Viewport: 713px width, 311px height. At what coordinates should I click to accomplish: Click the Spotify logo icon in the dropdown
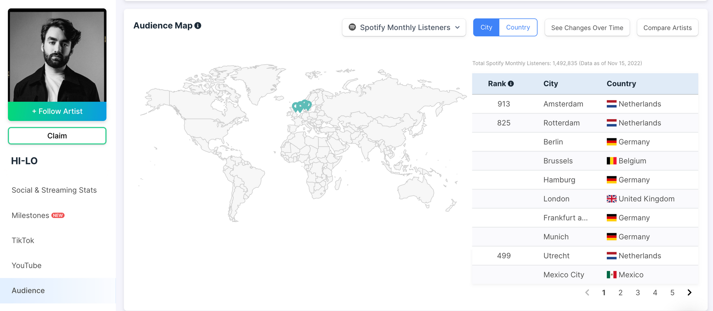pos(352,27)
